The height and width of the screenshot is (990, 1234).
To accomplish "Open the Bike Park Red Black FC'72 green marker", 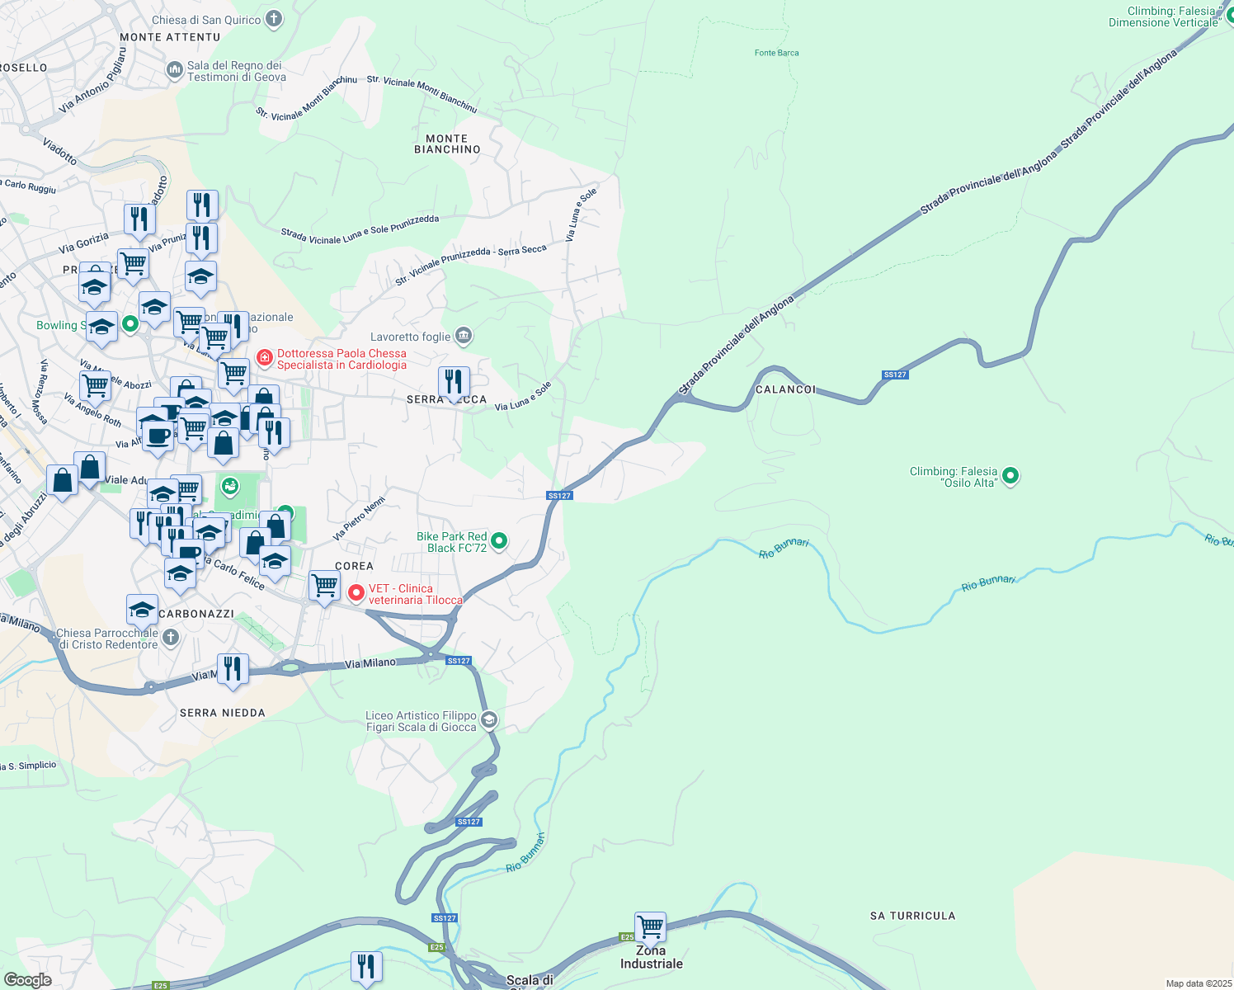I will tap(498, 540).
